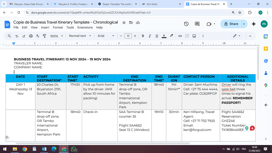
Task: Print the document using printer icon
Action: click(31, 36)
